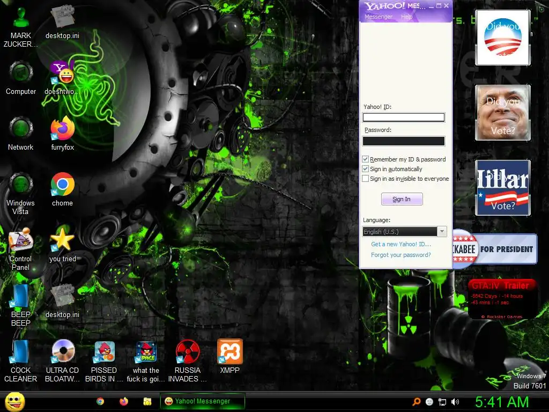Image resolution: width=549 pixels, height=412 pixels.
Task: Open the smiley face Start button
Action: pyautogui.click(x=14, y=401)
